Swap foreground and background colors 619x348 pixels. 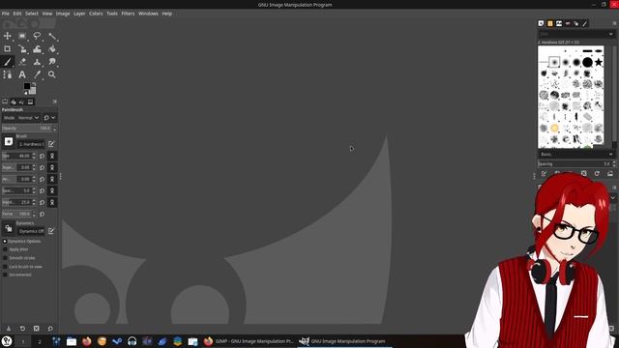[x=34, y=84]
